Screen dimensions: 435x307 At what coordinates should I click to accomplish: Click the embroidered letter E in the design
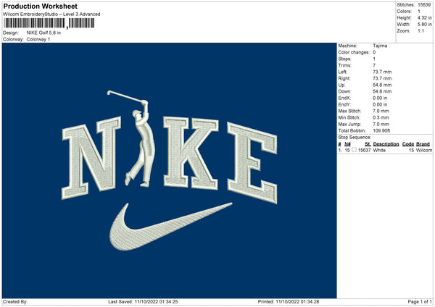point(252,163)
